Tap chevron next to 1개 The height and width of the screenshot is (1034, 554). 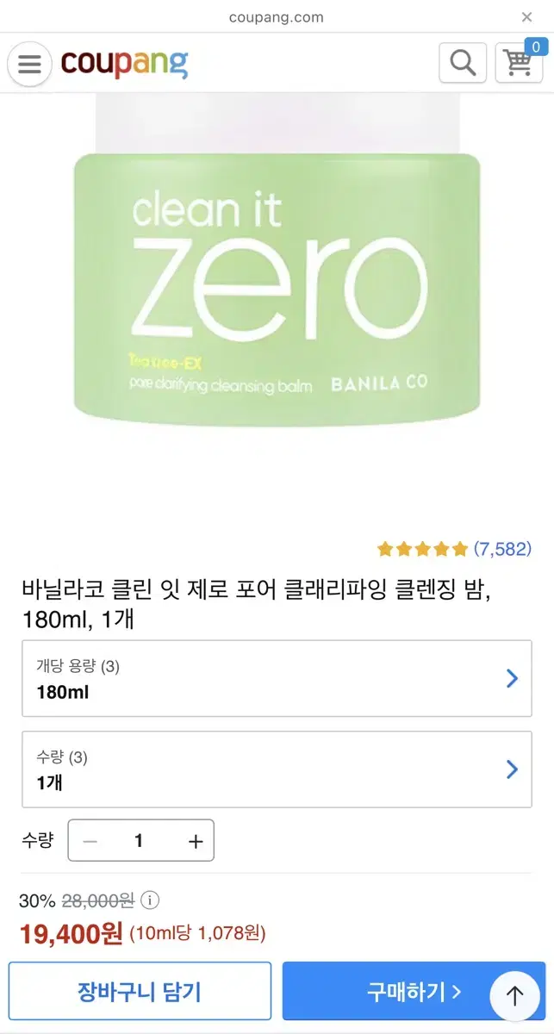click(512, 769)
